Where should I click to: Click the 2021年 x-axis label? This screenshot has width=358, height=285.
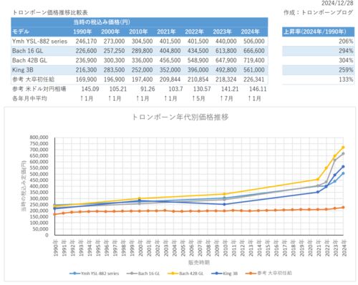[x=319, y=248]
